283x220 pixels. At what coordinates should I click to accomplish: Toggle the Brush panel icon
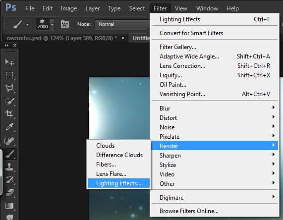[x=65, y=24]
